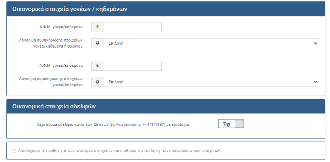Click the chevron arrow of the second reason dropdown

[315, 82]
